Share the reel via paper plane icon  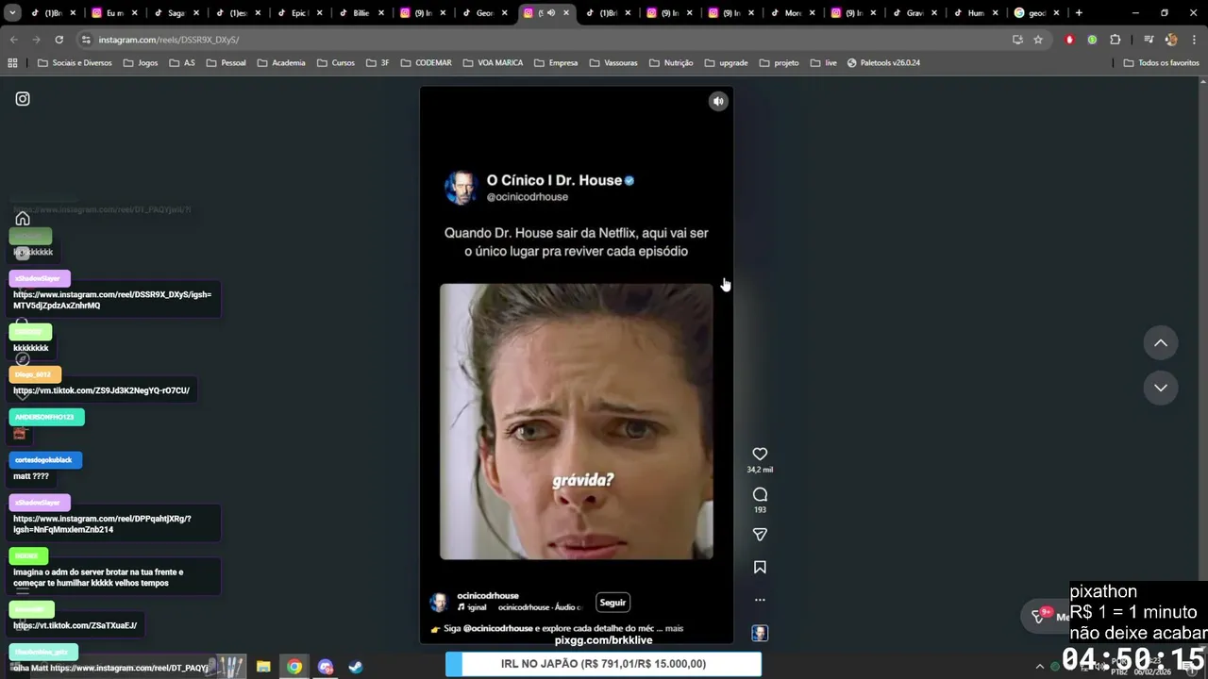(x=760, y=535)
